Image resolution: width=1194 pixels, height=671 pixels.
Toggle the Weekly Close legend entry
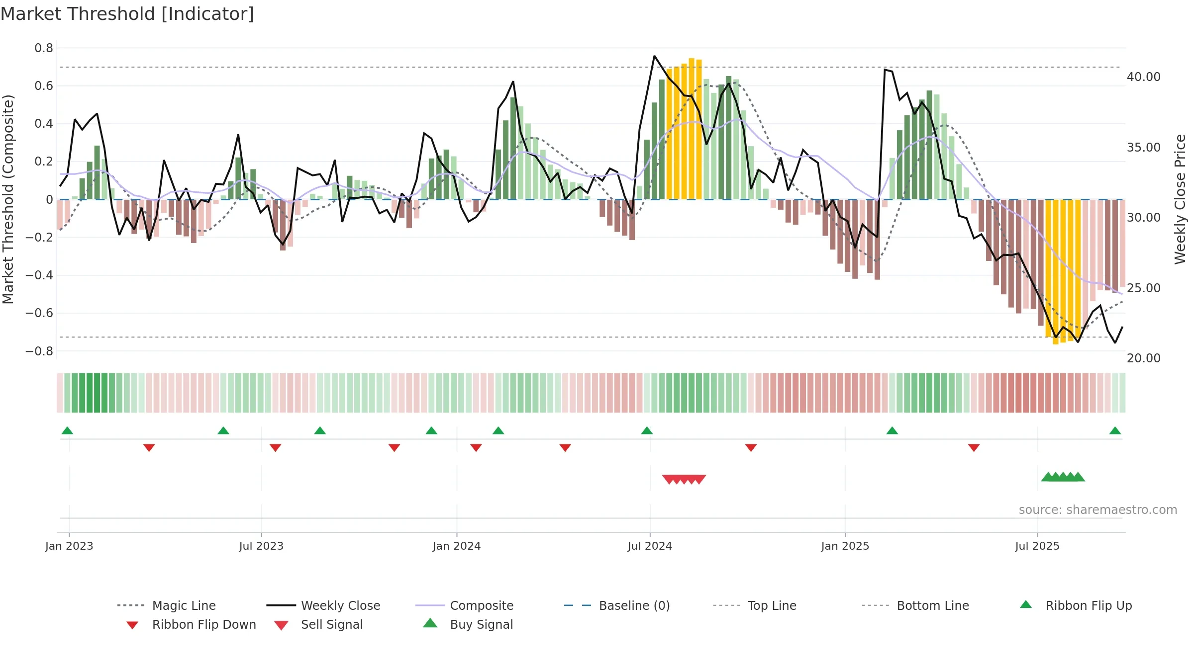pyautogui.click(x=323, y=605)
